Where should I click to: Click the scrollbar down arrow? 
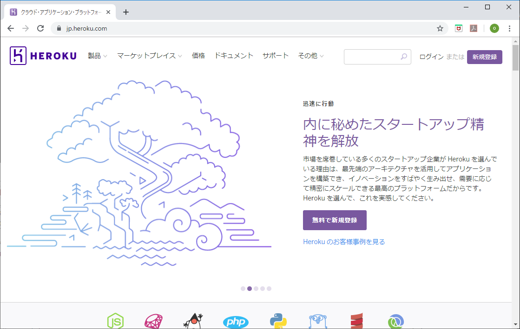[515, 325]
